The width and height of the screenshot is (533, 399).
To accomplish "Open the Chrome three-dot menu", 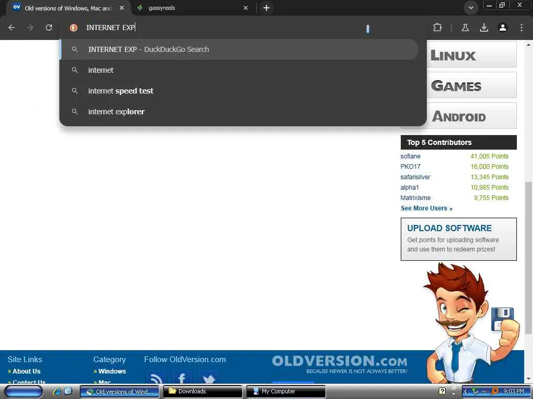I will 522,28.
